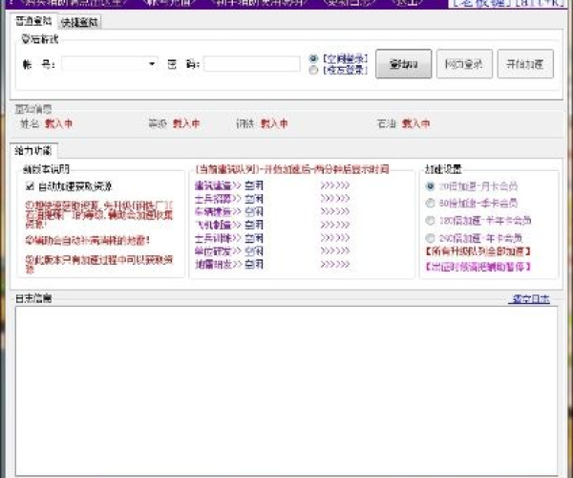Choose 240倍加速-年卡会员 radio button

(x=430, y=238)
